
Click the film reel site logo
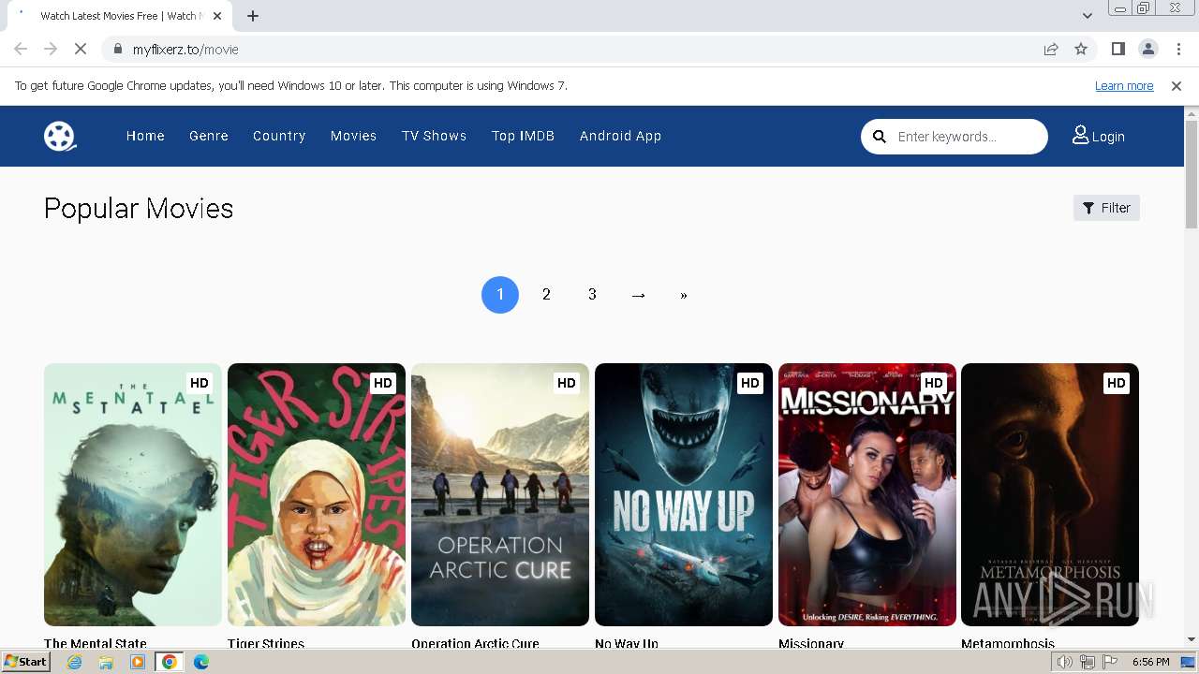click(x=60, y=136)
